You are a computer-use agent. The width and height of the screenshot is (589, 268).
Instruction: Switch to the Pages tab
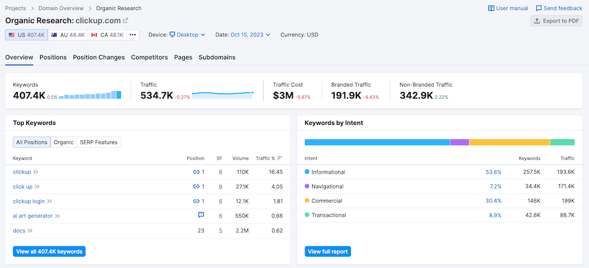(x=183, y=57)
